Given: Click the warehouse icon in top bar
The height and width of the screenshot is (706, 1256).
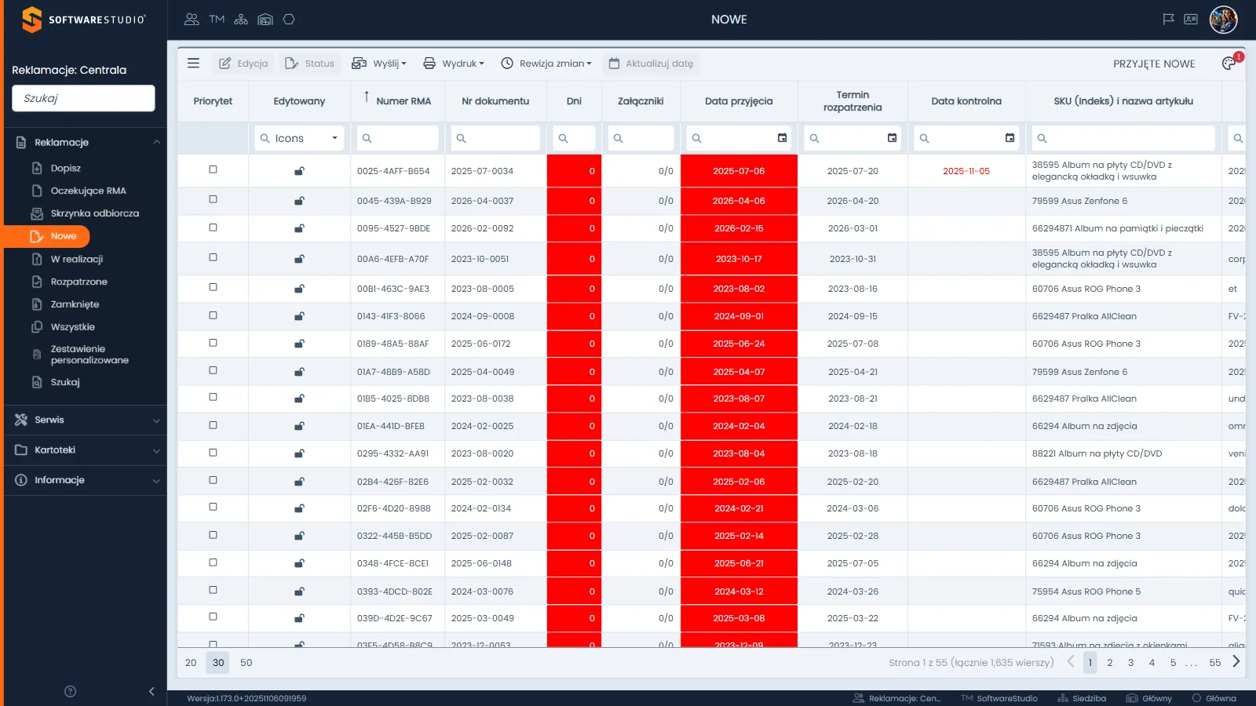Looking at the screenshot, I should (x=265, y=20).
